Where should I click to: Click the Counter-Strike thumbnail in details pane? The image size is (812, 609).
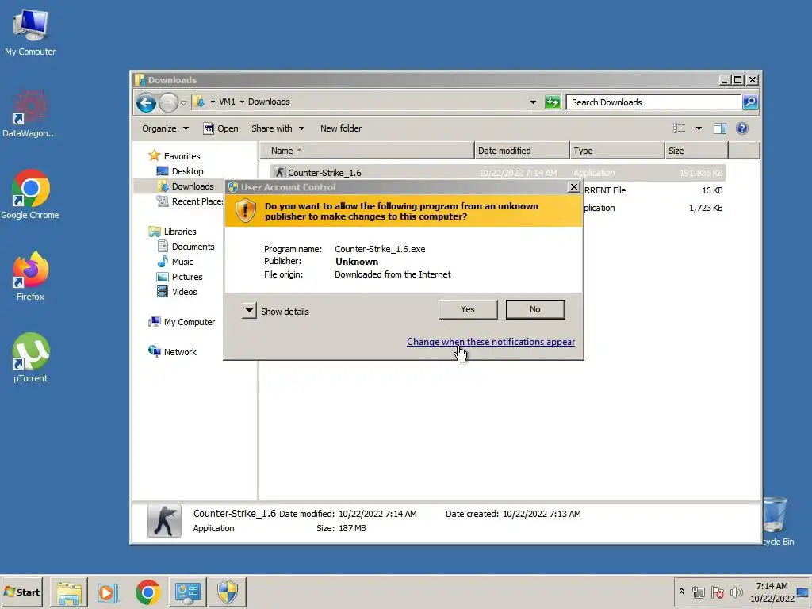tap(164, 520)
